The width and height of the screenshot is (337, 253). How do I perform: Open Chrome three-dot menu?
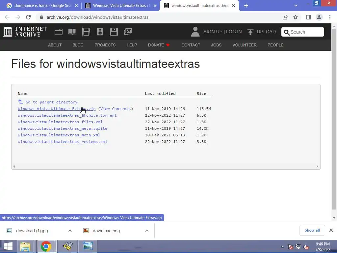click(330, 17)
